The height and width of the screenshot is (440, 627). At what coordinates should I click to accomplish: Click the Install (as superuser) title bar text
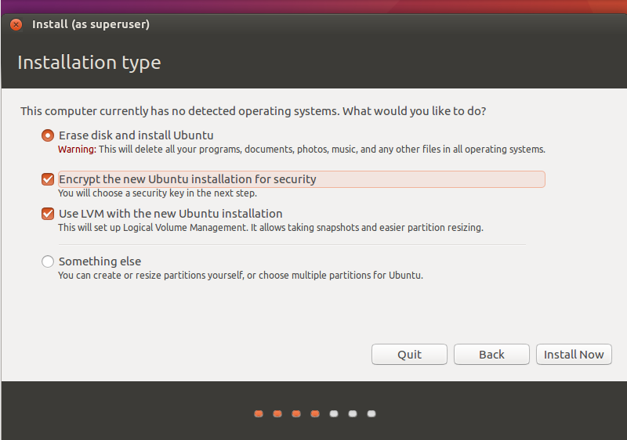click(x=91, y=24)
